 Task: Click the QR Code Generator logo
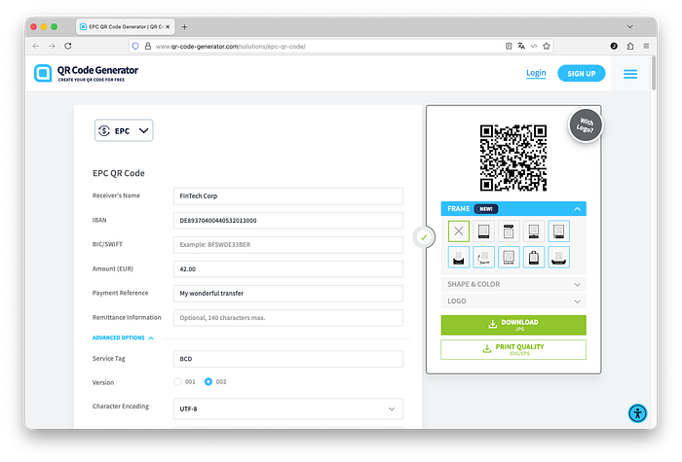pos(86,73)
